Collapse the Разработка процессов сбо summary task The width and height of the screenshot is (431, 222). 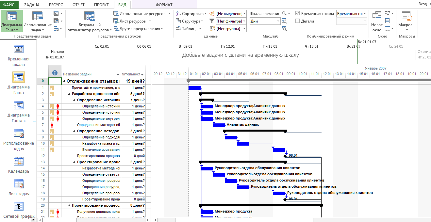pos(69,94)
